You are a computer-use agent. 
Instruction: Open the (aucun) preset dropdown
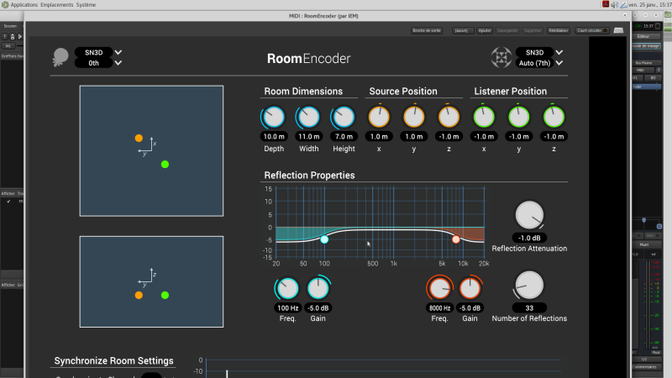[464, 30]
